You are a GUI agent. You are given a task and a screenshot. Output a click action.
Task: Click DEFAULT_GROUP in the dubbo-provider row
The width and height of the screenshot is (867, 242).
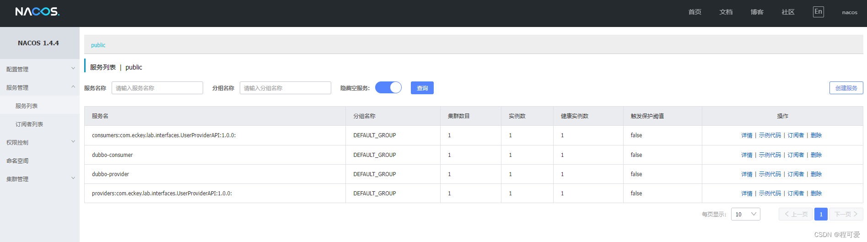(375, 174)
